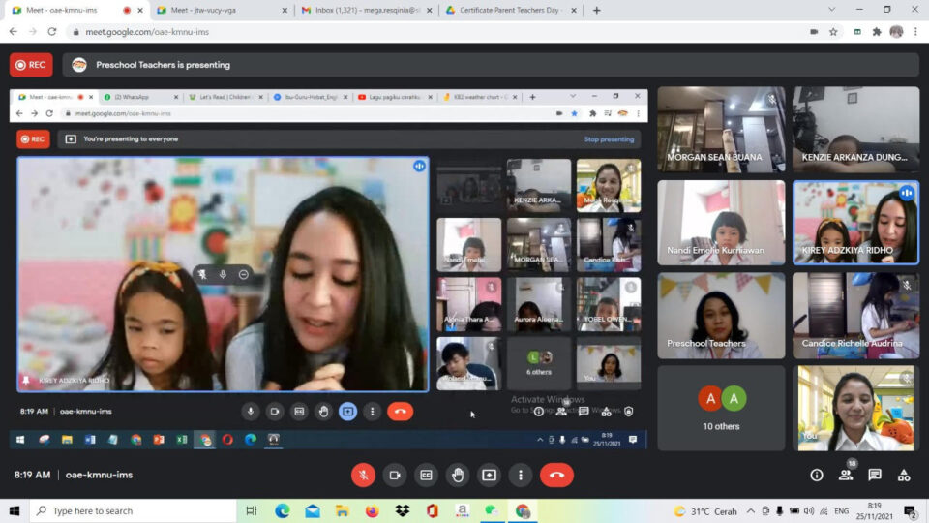929x523 pixels.
Task: Open the More options three-dot menu
Action: click(x=521, y=475)
